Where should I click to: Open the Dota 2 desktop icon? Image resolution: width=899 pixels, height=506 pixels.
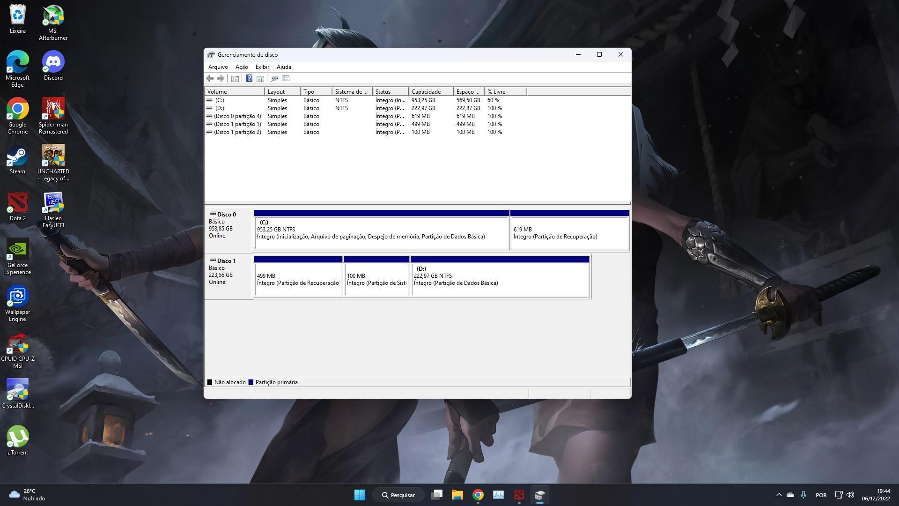[18, 207]
